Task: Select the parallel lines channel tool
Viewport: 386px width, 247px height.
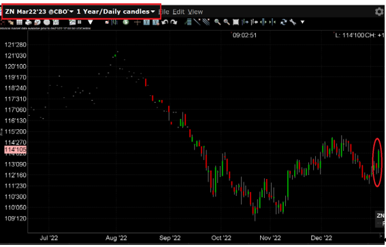Action: (206, 22)
